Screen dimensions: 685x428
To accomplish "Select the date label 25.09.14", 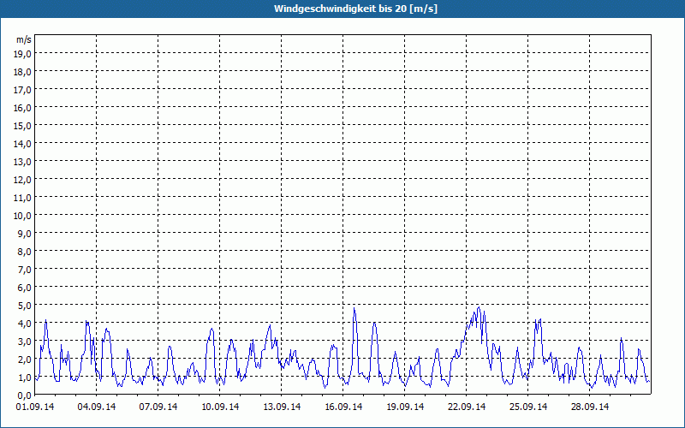I will pos(527,407).
